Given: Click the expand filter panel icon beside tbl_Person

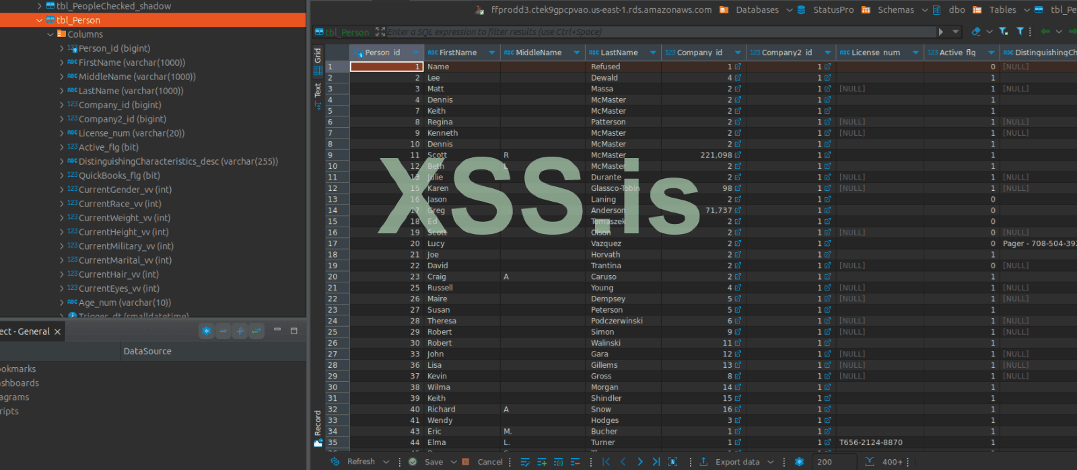Looking at the screenshot, I should tap(380, 32).
